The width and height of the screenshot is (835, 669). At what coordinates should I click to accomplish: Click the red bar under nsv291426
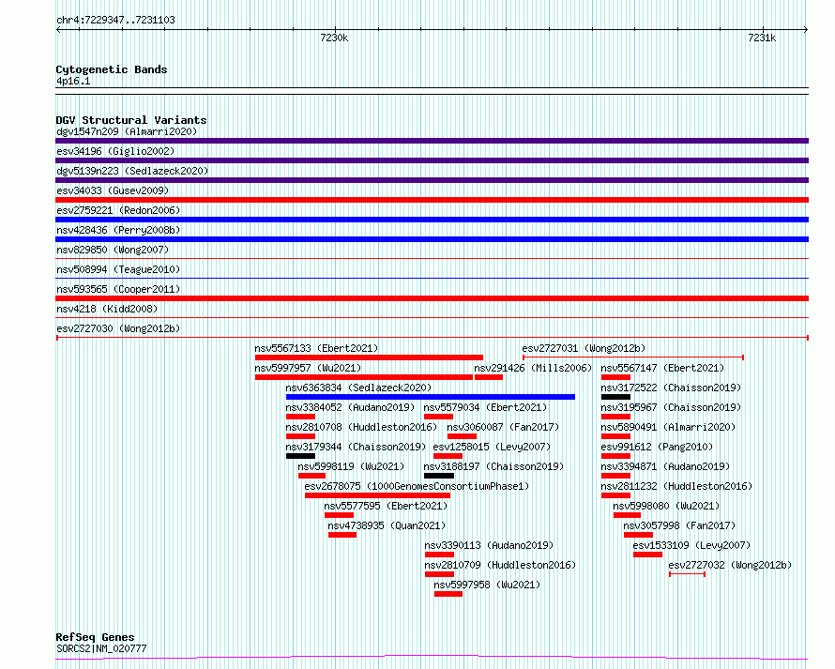click(488, 377)
